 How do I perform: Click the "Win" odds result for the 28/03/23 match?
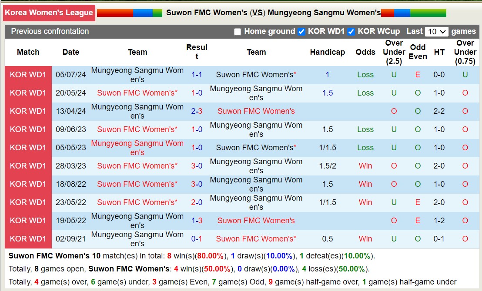[365, 166]
